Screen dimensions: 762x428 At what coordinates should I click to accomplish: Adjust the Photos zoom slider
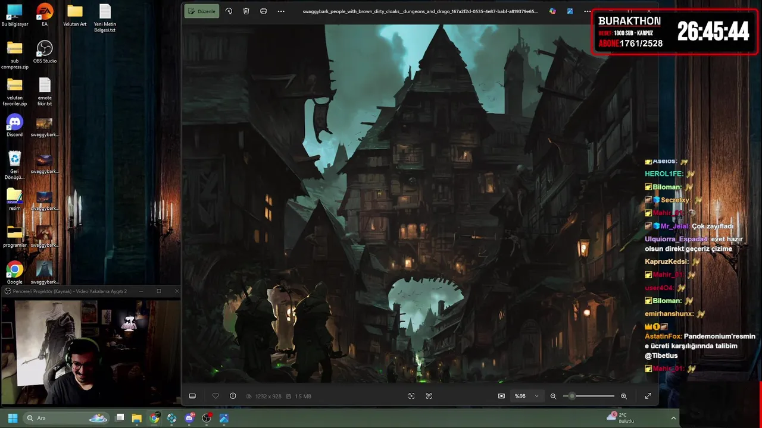(x=589, y=396)
